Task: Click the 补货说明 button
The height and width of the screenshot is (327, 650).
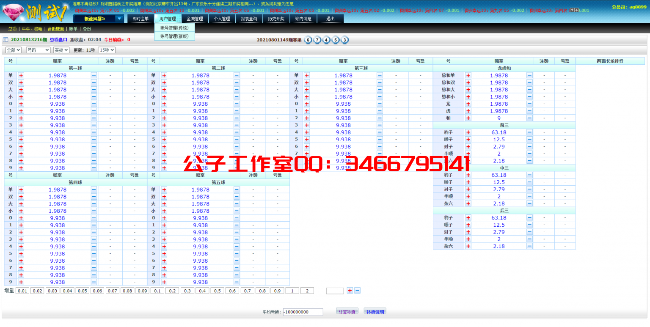Action: [x=375, y=311]
